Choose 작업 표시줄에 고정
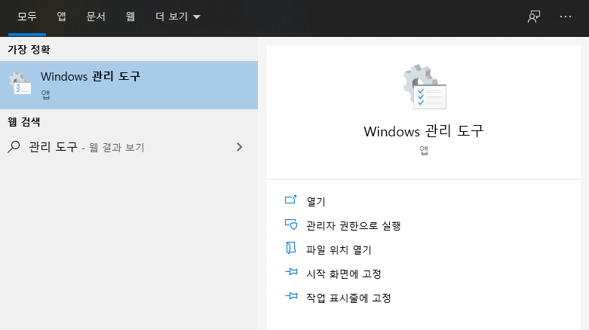The height and width of the screenshot is (330, 589). coord(348,298)
